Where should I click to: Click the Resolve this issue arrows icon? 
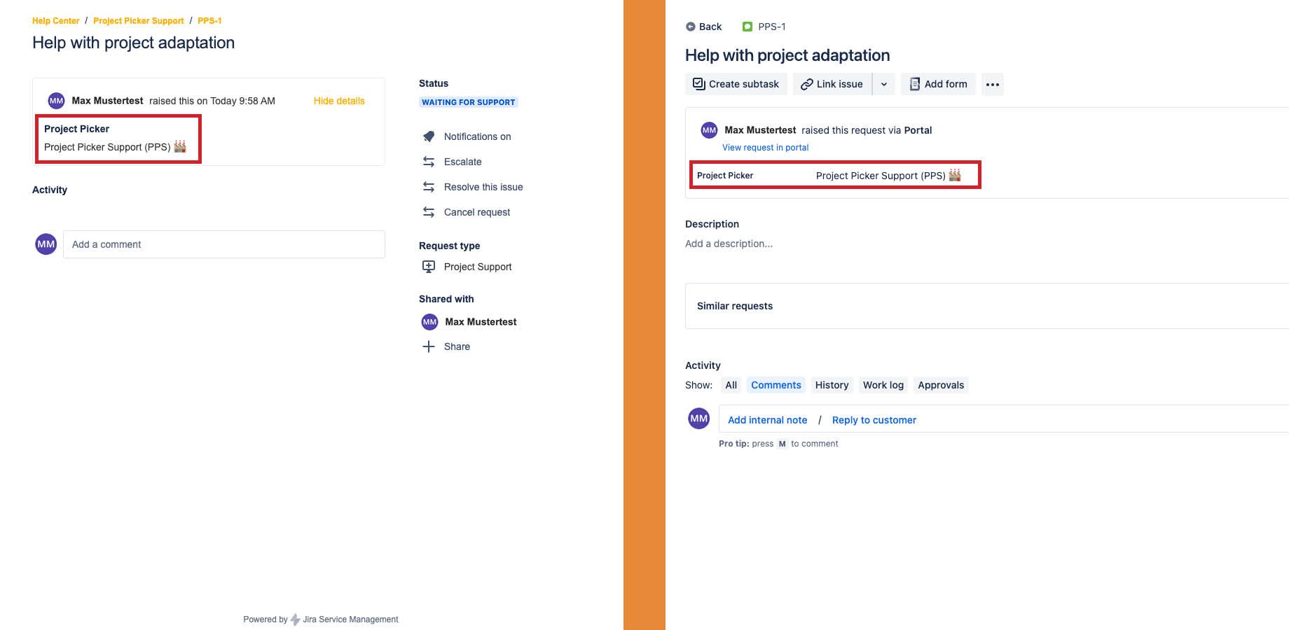(429, 187)
